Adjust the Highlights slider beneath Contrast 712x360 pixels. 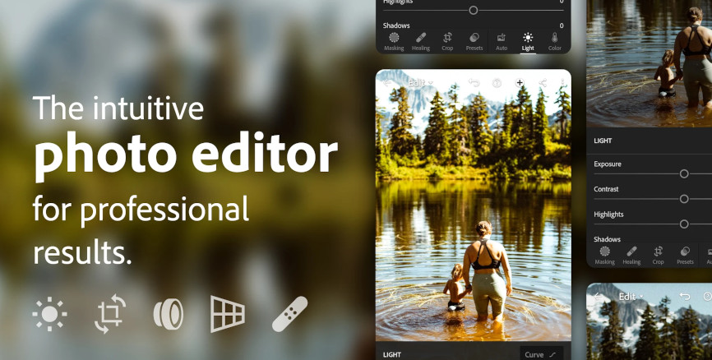tap(684, 224)
